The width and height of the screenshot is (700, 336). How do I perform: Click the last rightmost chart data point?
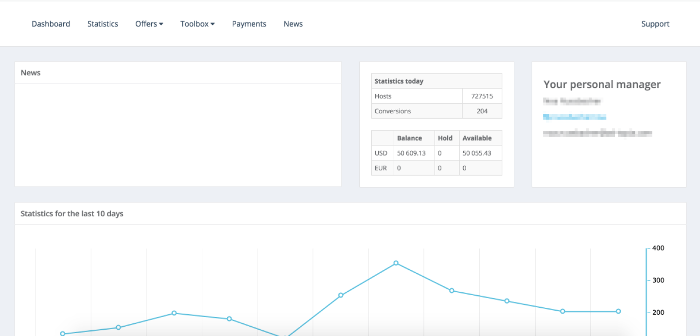tap(618, 311)
